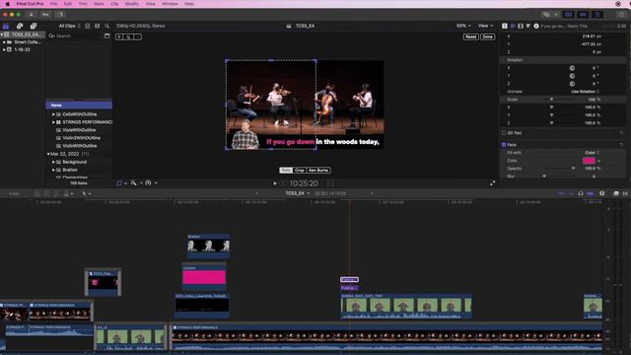The image size is (631, 355).
Task: Click the Opacity slider handle
Action: point(573,169)
